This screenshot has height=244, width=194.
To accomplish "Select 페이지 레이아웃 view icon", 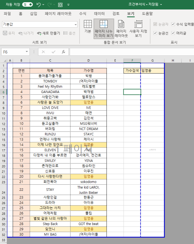I will (121, 29).
